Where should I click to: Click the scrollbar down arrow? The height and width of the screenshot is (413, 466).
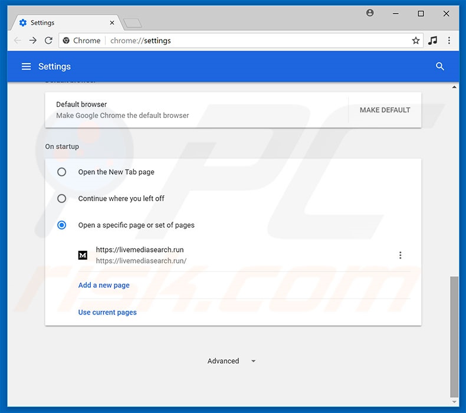(454, 402)
